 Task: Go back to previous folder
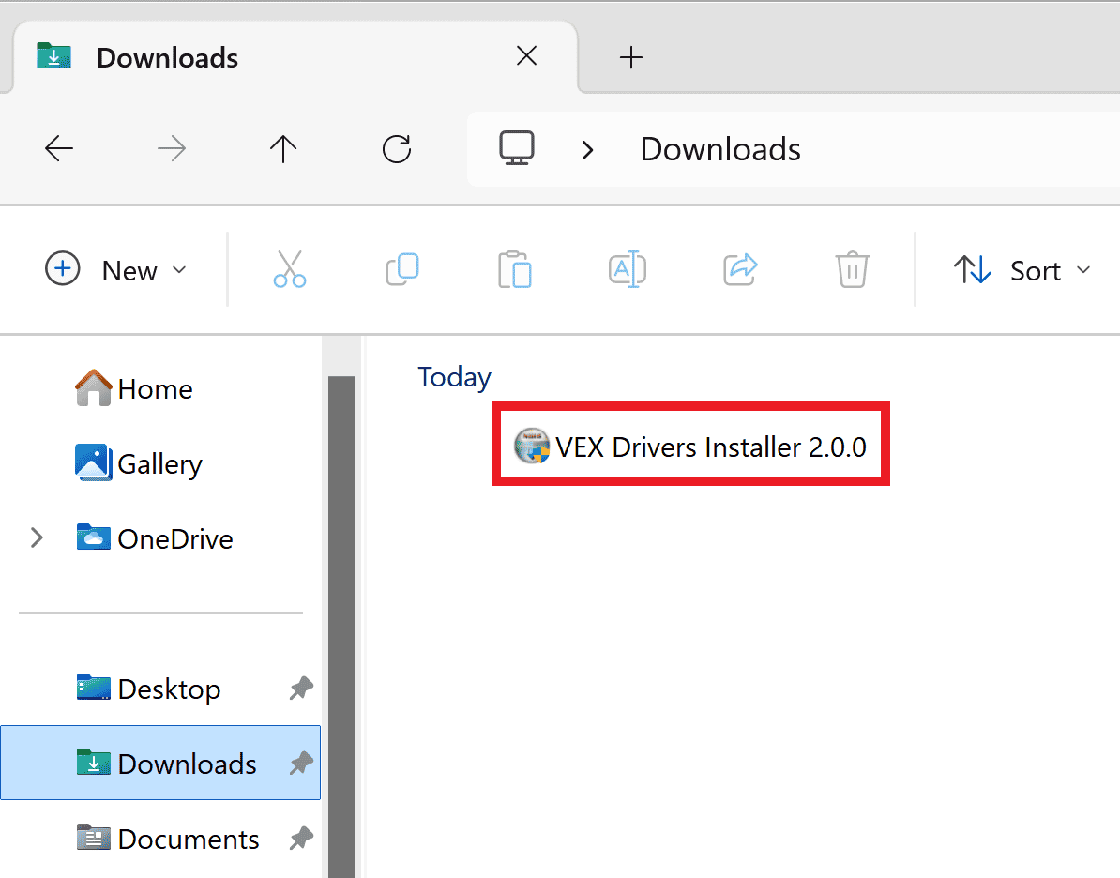click(59, 148)
